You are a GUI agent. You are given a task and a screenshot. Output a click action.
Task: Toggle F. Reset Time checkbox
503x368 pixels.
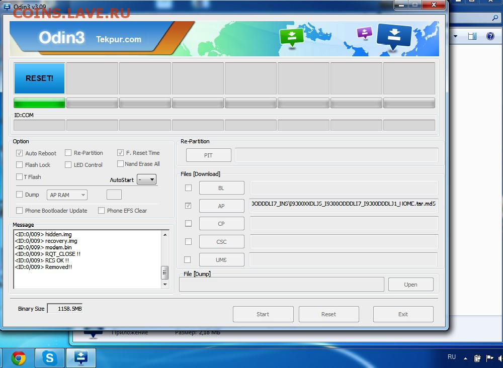pos(120,153)
